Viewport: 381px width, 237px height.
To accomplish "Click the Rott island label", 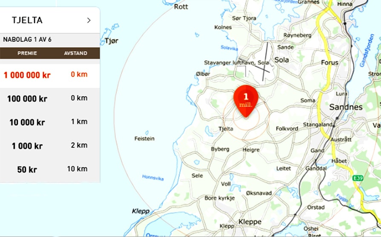I will pyautogui.click(x=181, y=6).
